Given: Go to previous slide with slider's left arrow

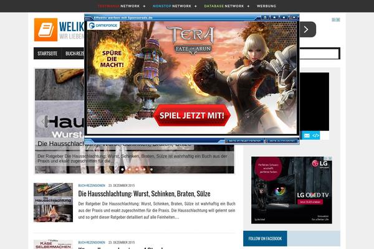Looking at the screenshot, I should pos(42,121).
